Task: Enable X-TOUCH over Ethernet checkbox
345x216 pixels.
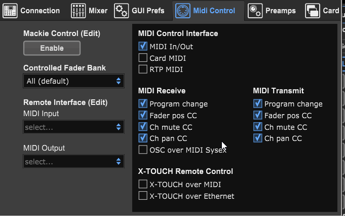Action: [x=143, y=196]
